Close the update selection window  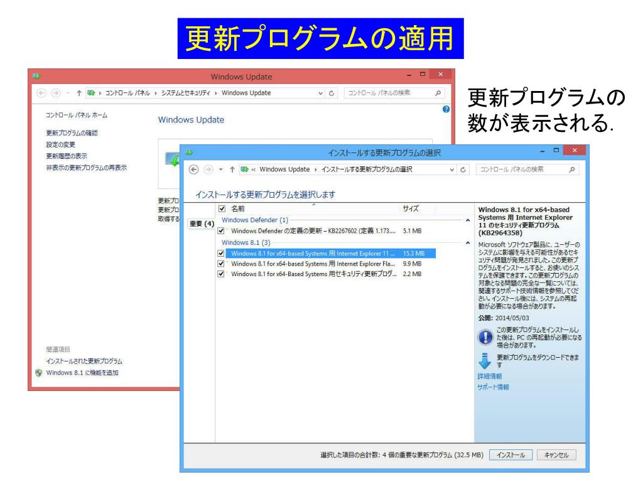tap(575, 151)
